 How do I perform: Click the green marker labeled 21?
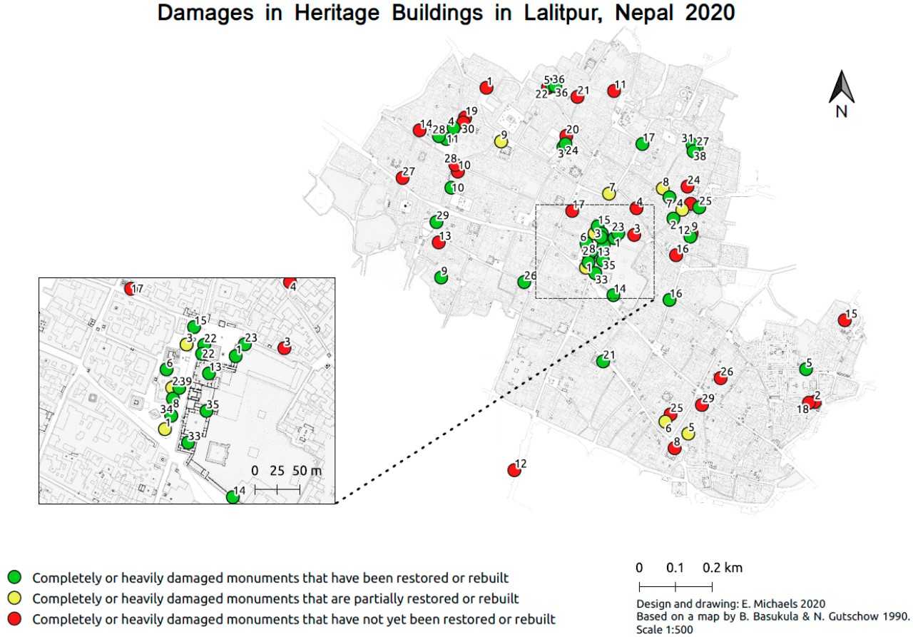603,361
